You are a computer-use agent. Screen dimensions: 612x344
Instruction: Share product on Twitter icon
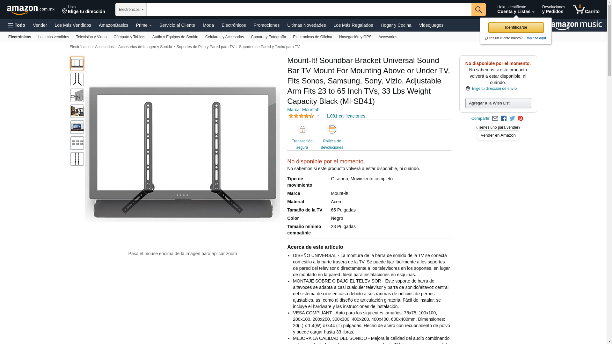(x=512, y=118)
